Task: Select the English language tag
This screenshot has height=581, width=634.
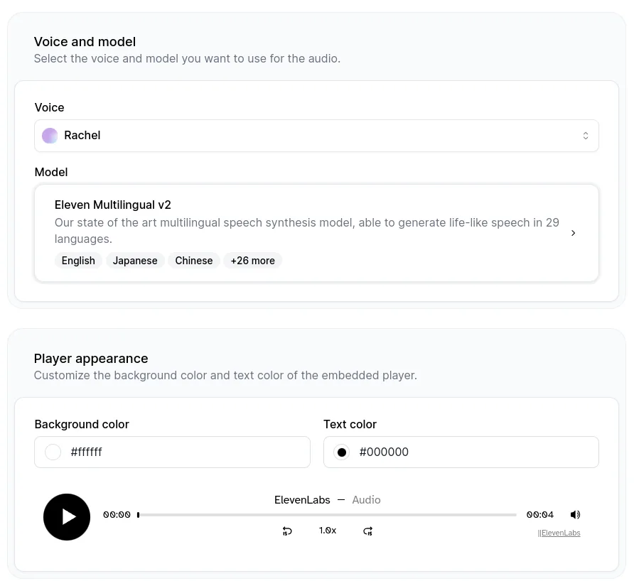Action: pos(78,261)
